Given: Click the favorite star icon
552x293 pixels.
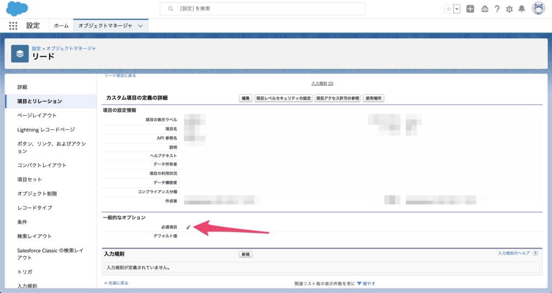Looking at the screenshot, I should click(448, 9).
